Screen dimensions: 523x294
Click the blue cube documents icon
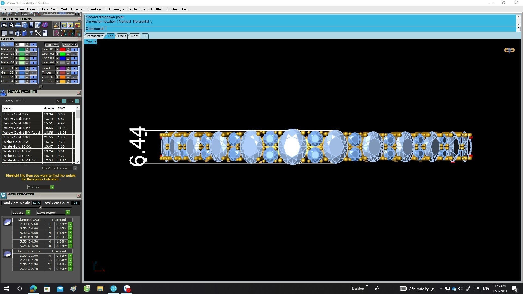click(25, 25)
